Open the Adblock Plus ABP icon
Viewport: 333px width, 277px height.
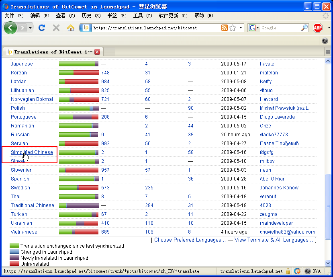(x=318, y=28)
